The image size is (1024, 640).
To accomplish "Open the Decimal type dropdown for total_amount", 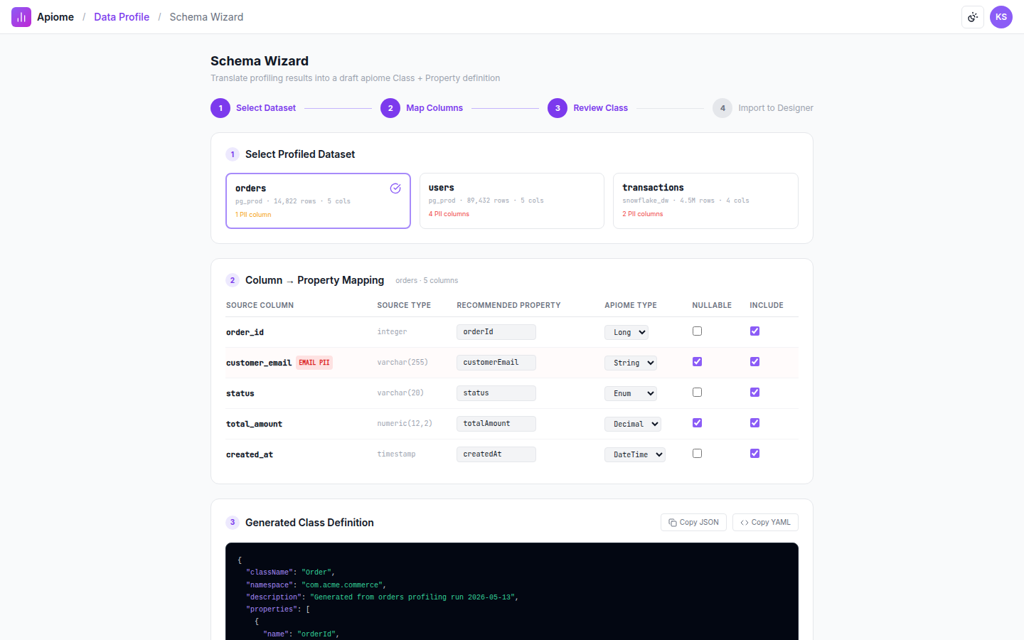I will [x=633, y=424].
